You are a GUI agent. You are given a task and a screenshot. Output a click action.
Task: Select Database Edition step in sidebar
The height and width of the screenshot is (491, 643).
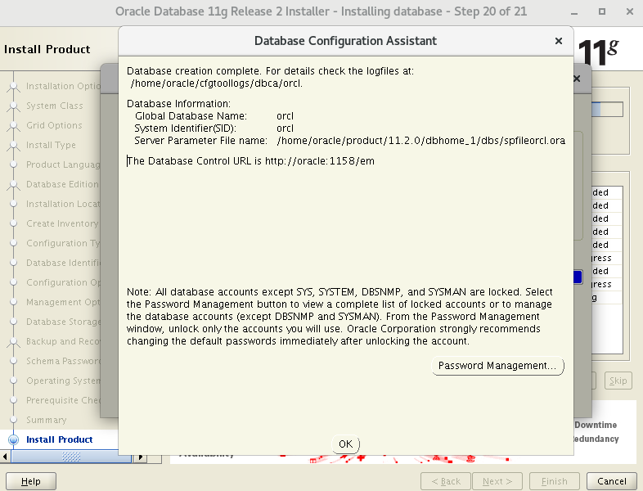(x=62, y=185)
